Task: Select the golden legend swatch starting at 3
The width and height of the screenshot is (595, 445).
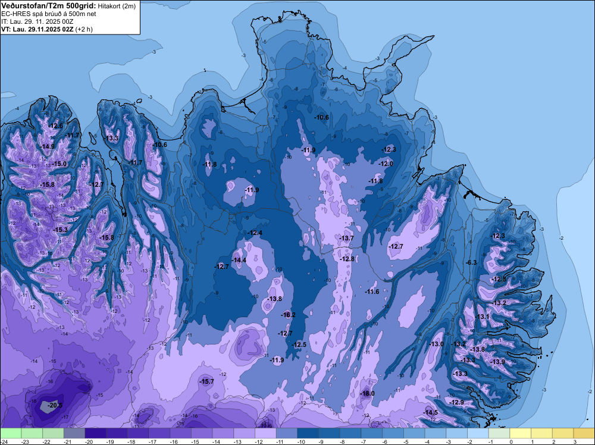Action: pos(584,433)
